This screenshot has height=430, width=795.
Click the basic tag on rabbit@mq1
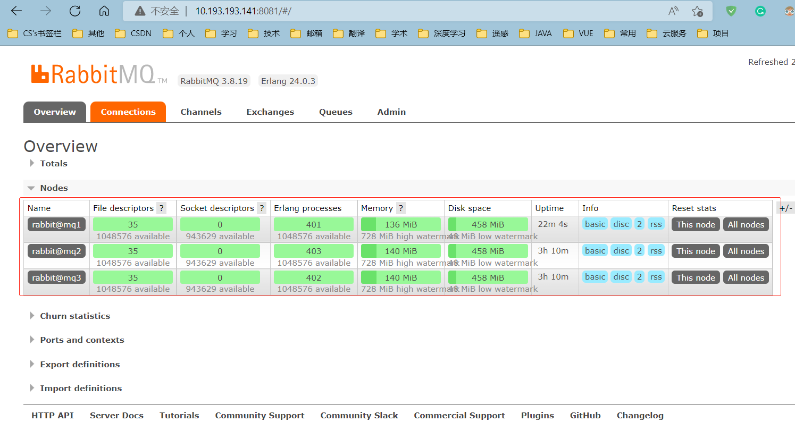click(595, 224)
